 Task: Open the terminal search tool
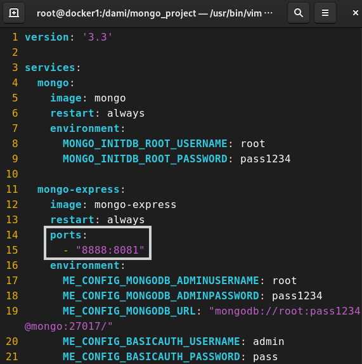pyautogui.click(x=299, y=13)
